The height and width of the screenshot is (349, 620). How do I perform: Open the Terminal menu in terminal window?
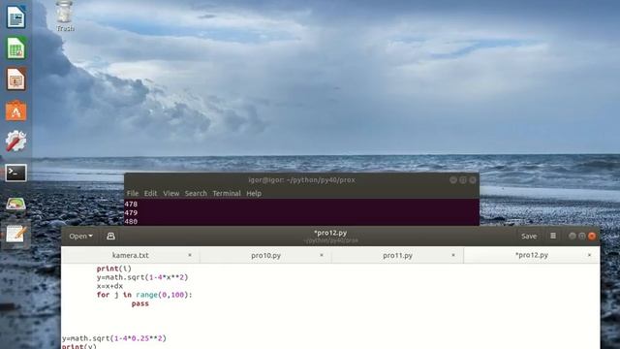[x=227, y=194]
